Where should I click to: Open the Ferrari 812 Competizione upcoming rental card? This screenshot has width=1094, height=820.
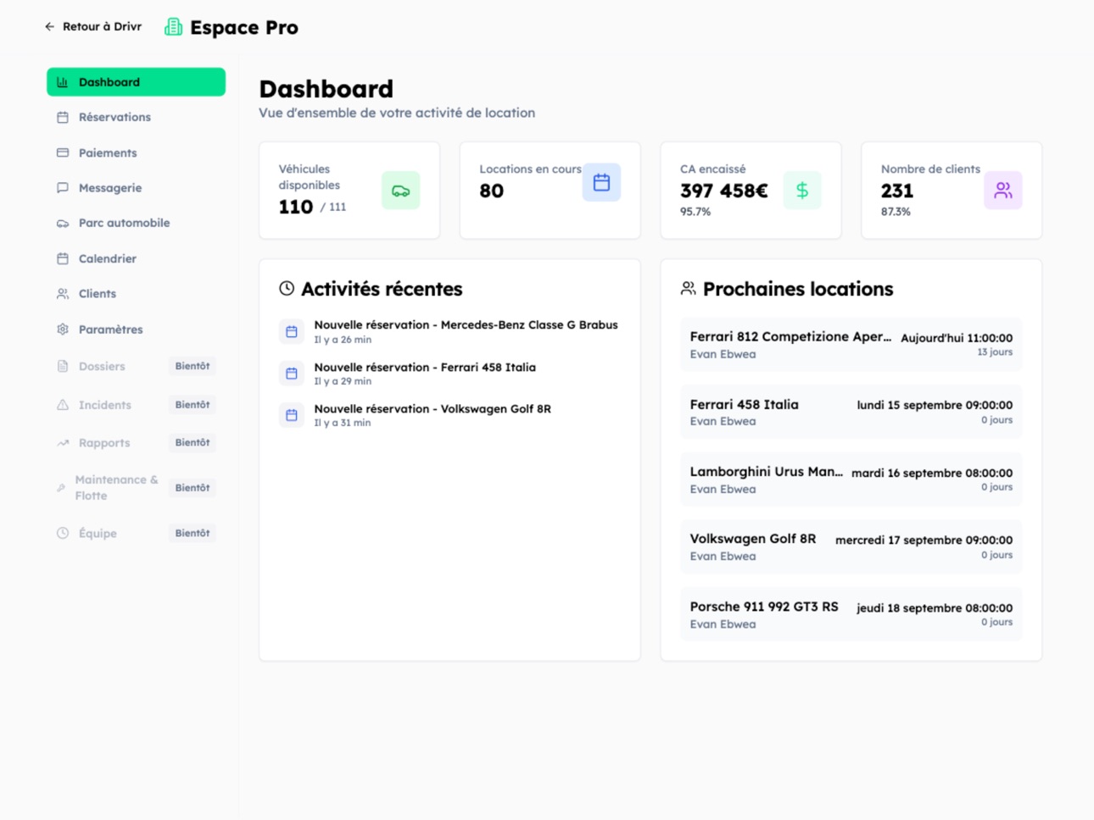click(851, 345)
